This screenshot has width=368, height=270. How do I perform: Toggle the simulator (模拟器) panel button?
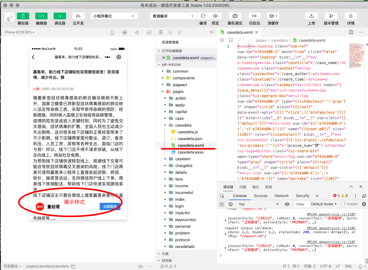click(x=23, y=16)
